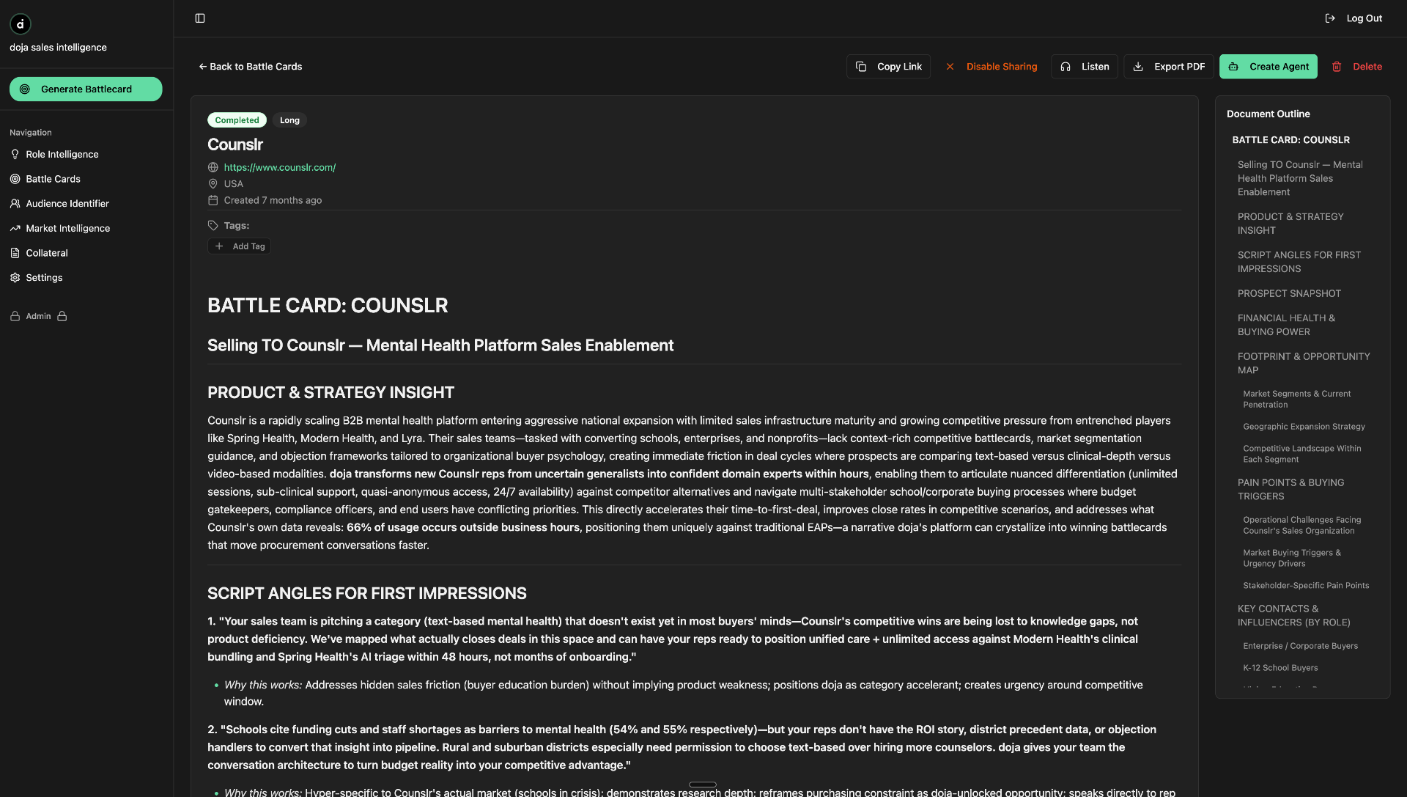Export the battle card as PDF
The width and height of the screenshot is (1407, 797).
tap(1169, 67)
